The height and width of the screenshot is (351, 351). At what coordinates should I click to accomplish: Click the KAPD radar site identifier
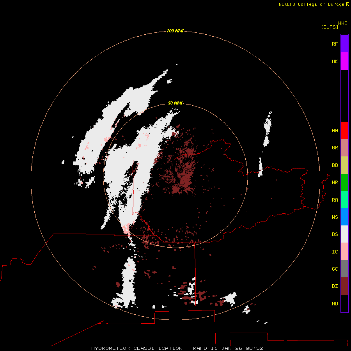point(200,348)
